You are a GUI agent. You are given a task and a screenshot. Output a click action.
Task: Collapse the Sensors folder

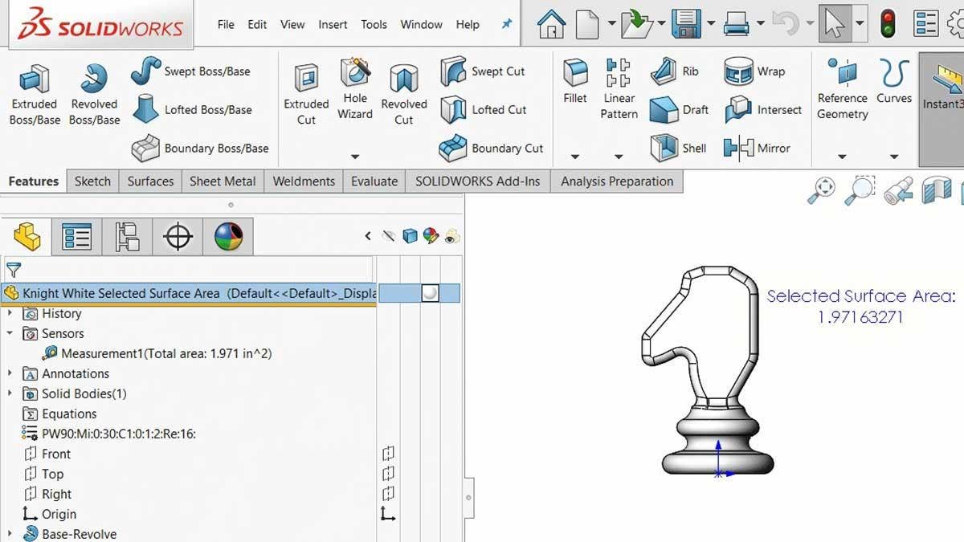point(10,333)
